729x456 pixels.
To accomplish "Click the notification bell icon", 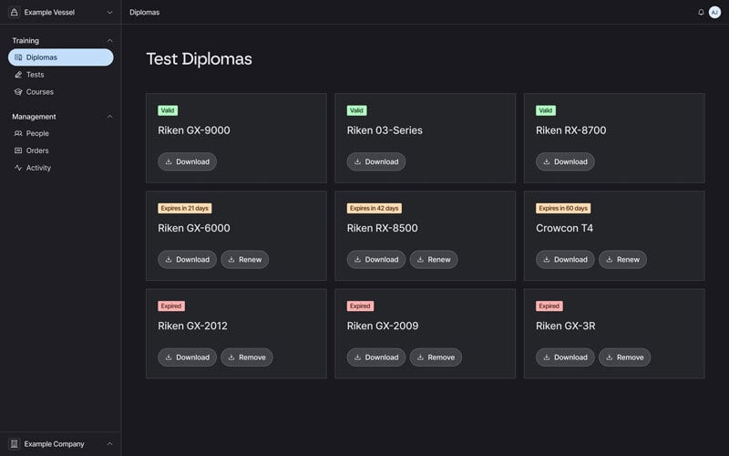I will pyautogui.click(x=701, y=12).
